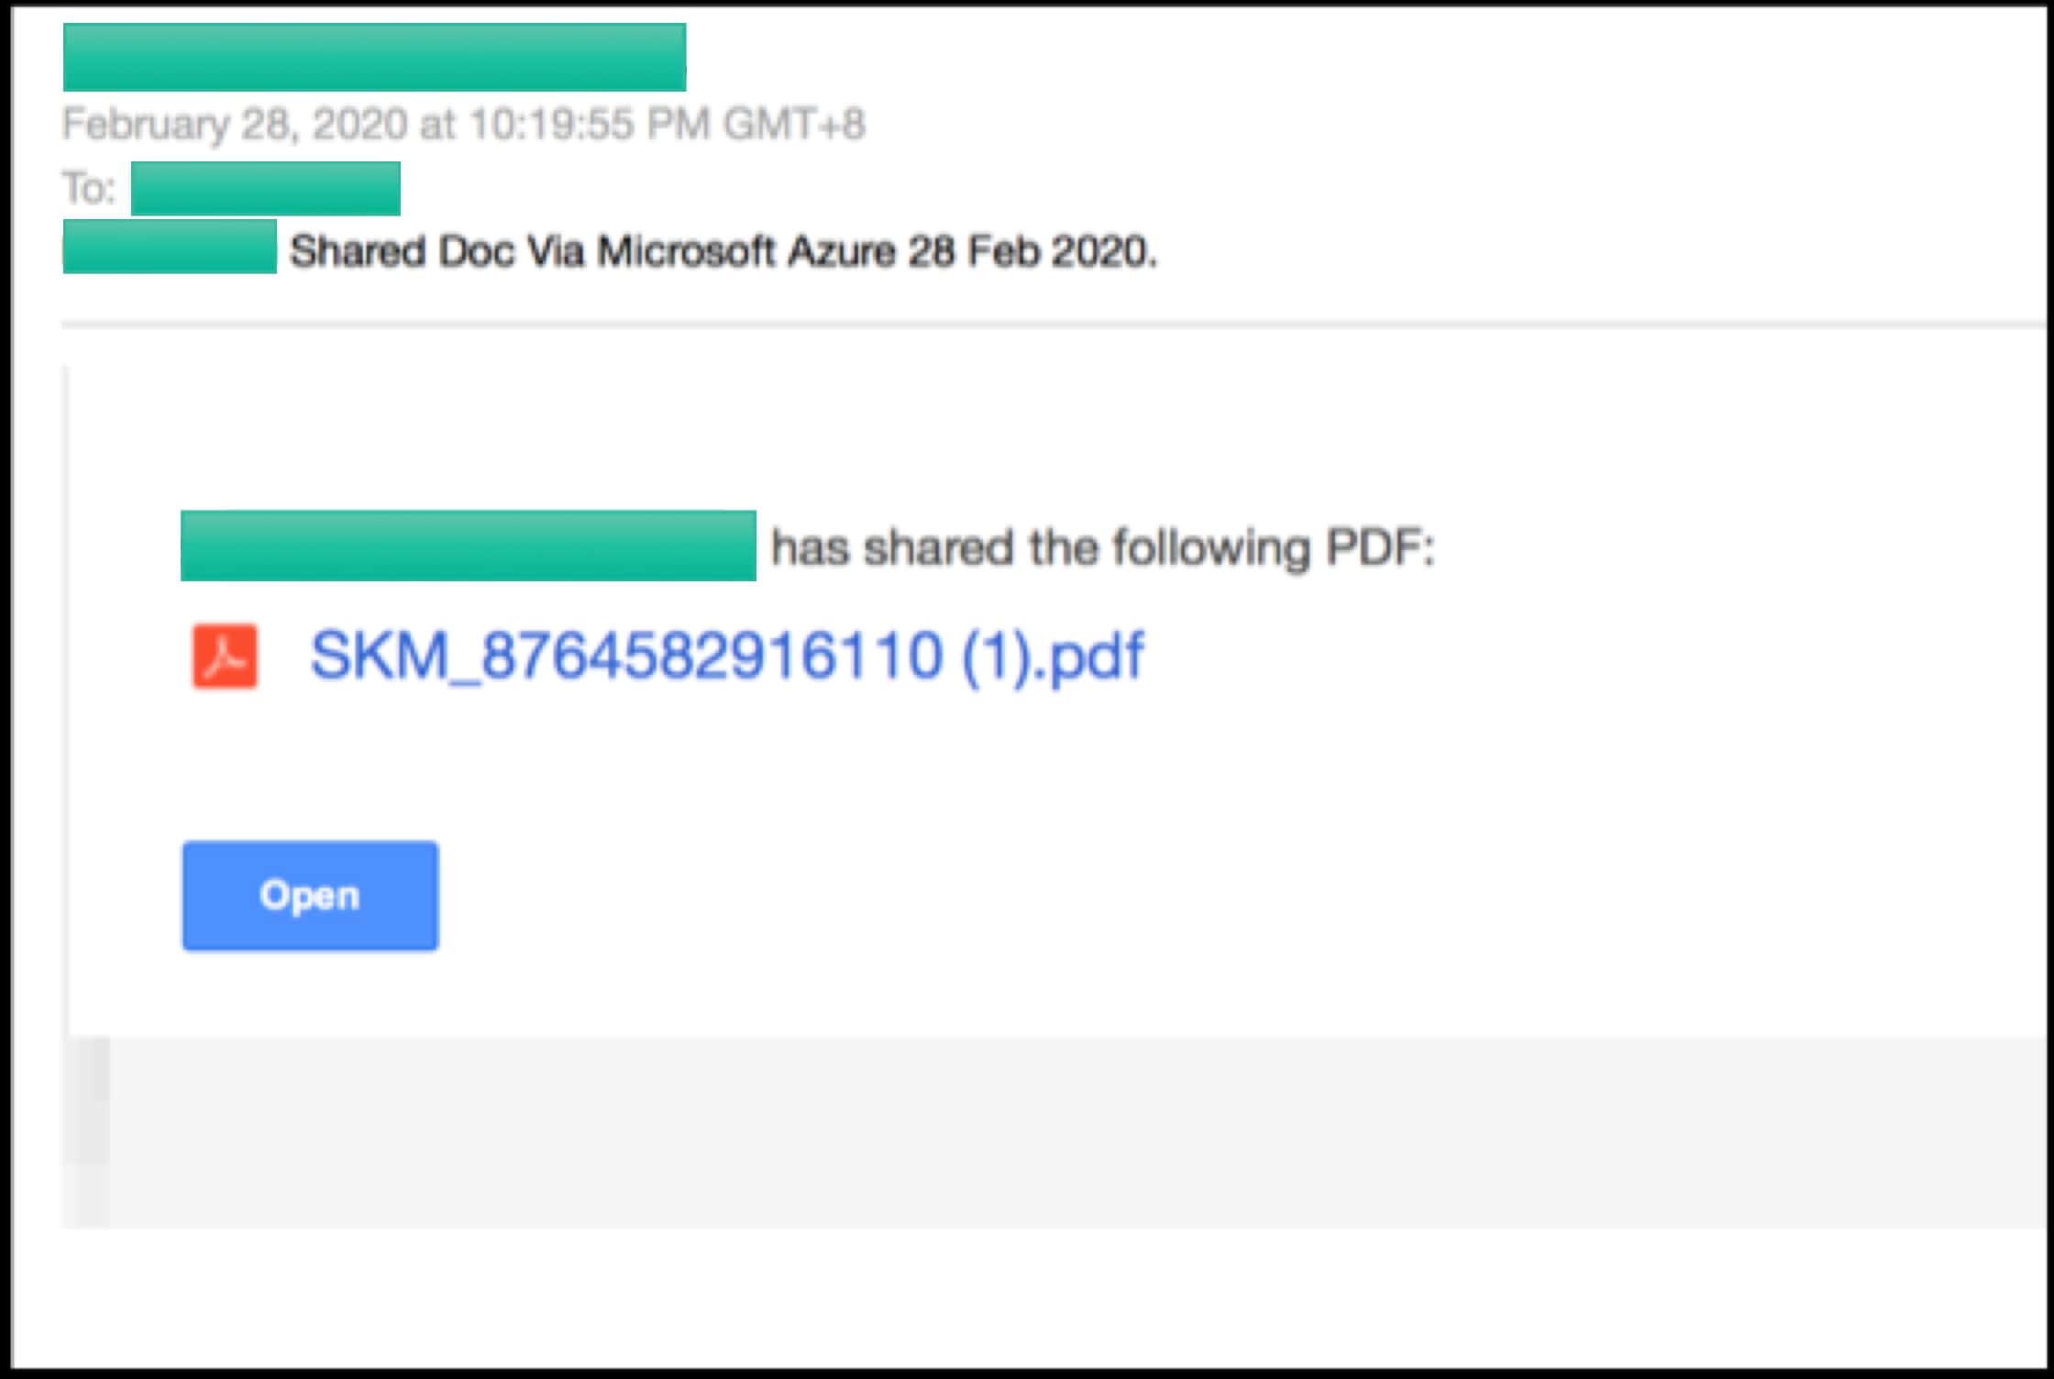Click the word "PDF:" in the body
The height and width of the screenshot is (1379, 2054).
coord(1380,548)
